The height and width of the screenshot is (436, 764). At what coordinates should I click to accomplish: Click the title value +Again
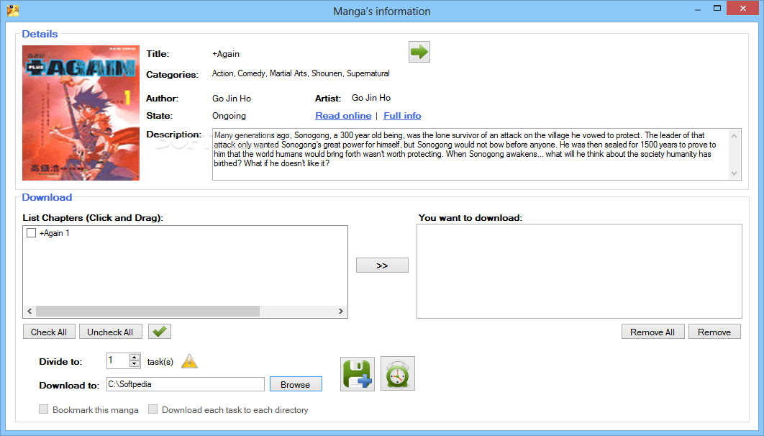[x=226, y=54]
